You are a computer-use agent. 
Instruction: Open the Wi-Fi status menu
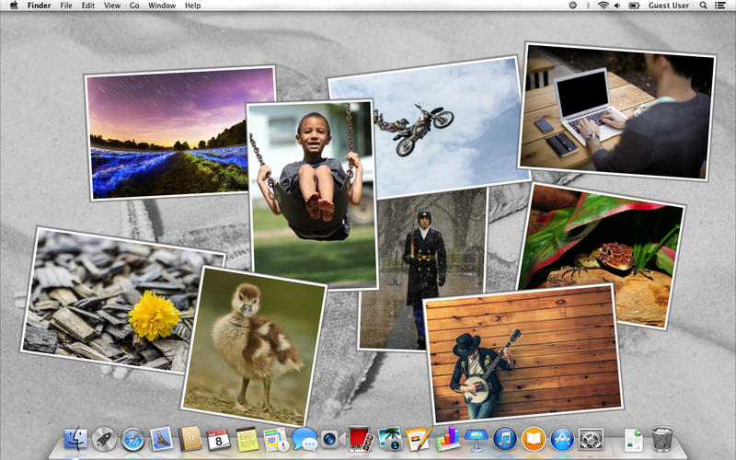point(604,6)
